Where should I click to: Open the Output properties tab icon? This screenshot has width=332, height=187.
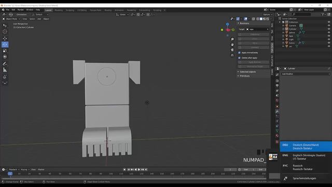[x=277, y=86]
